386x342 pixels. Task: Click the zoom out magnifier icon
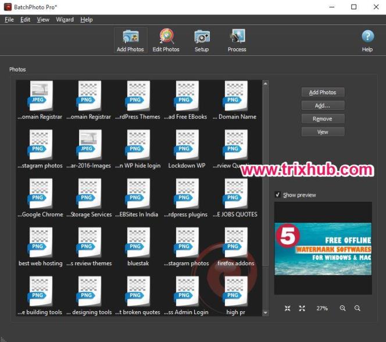[358, 308]
